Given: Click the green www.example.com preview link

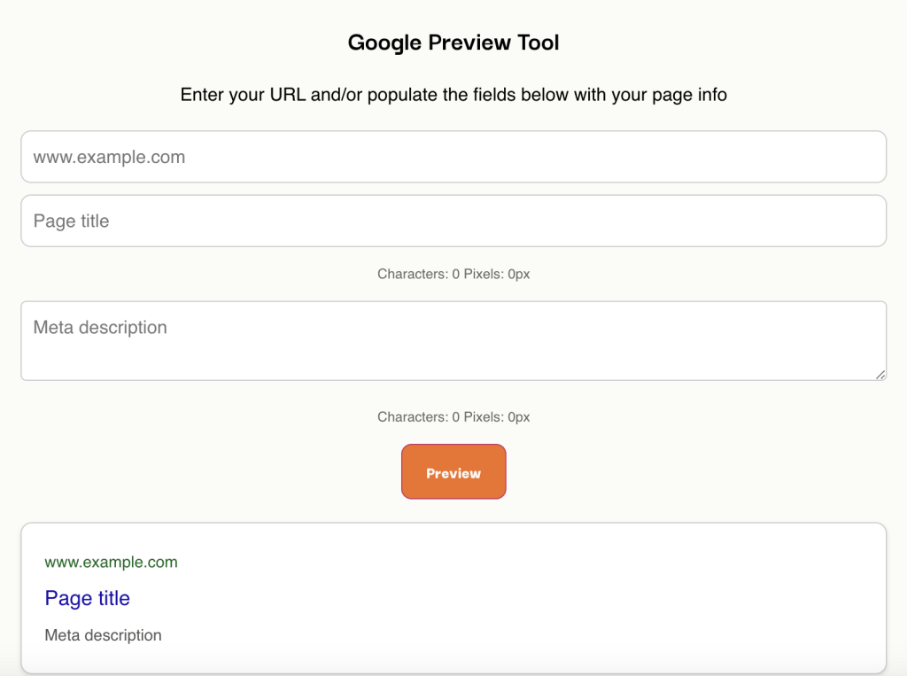Looking at the screenshot, I should [111, 562].
